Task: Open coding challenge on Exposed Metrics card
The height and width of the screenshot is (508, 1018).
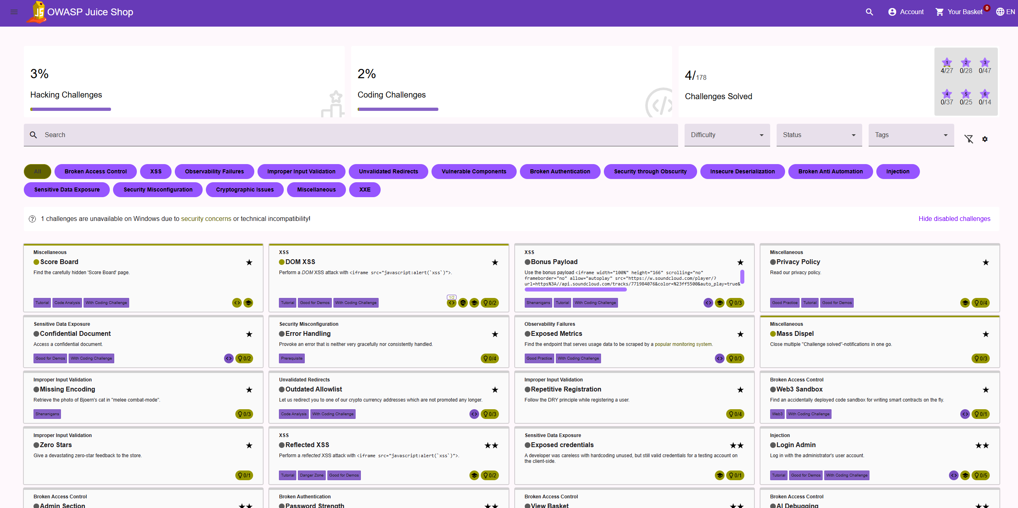Action: [x=720, y=358]
